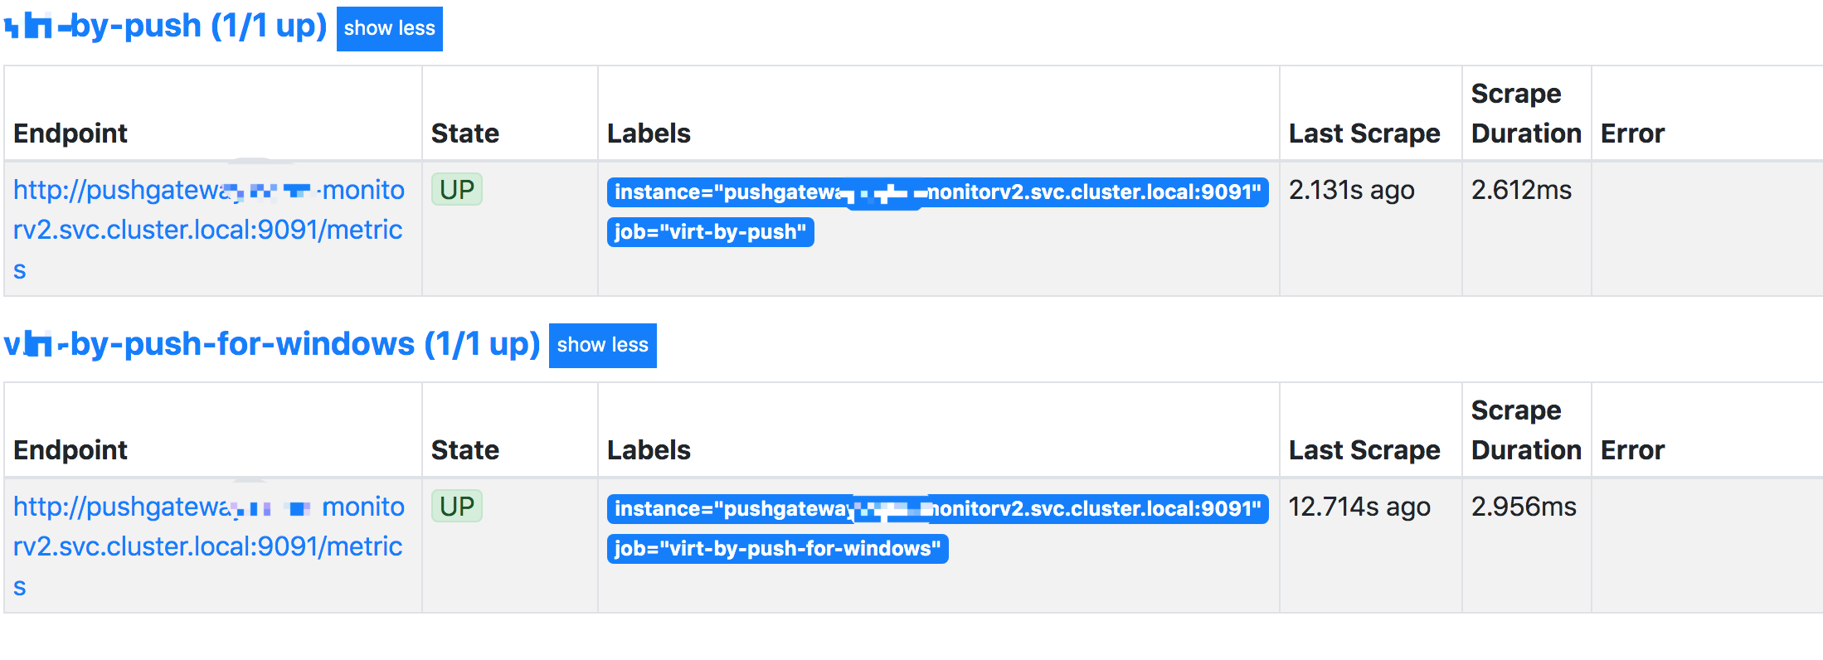Click the UP state badge for virt-by-push
1823x660 pixels.
(456, 189)
